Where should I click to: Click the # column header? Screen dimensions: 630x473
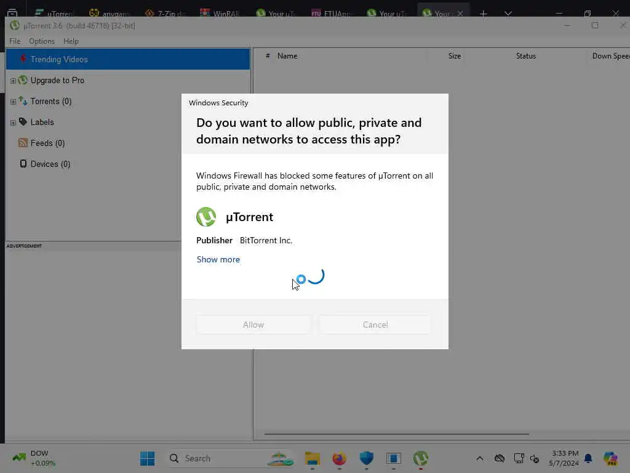click(268, 56)
